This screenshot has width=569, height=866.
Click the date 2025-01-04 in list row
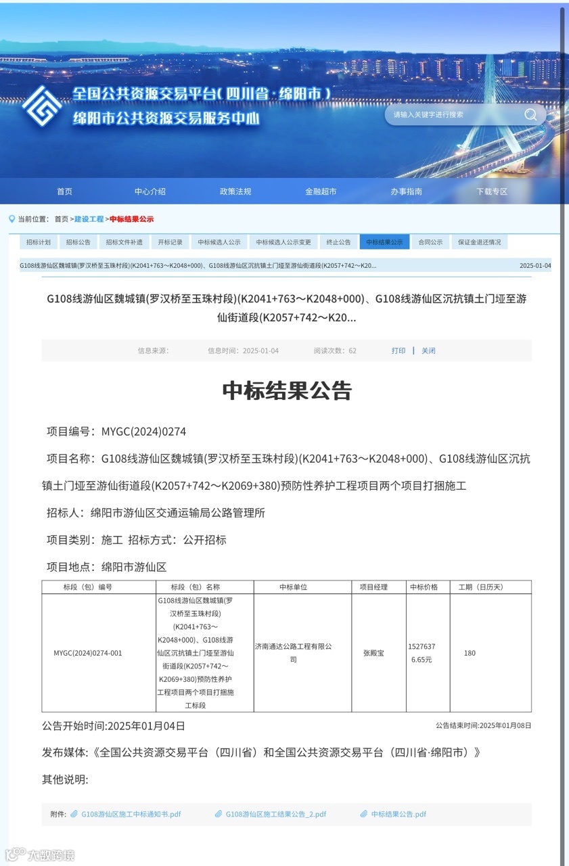point(535,265)
